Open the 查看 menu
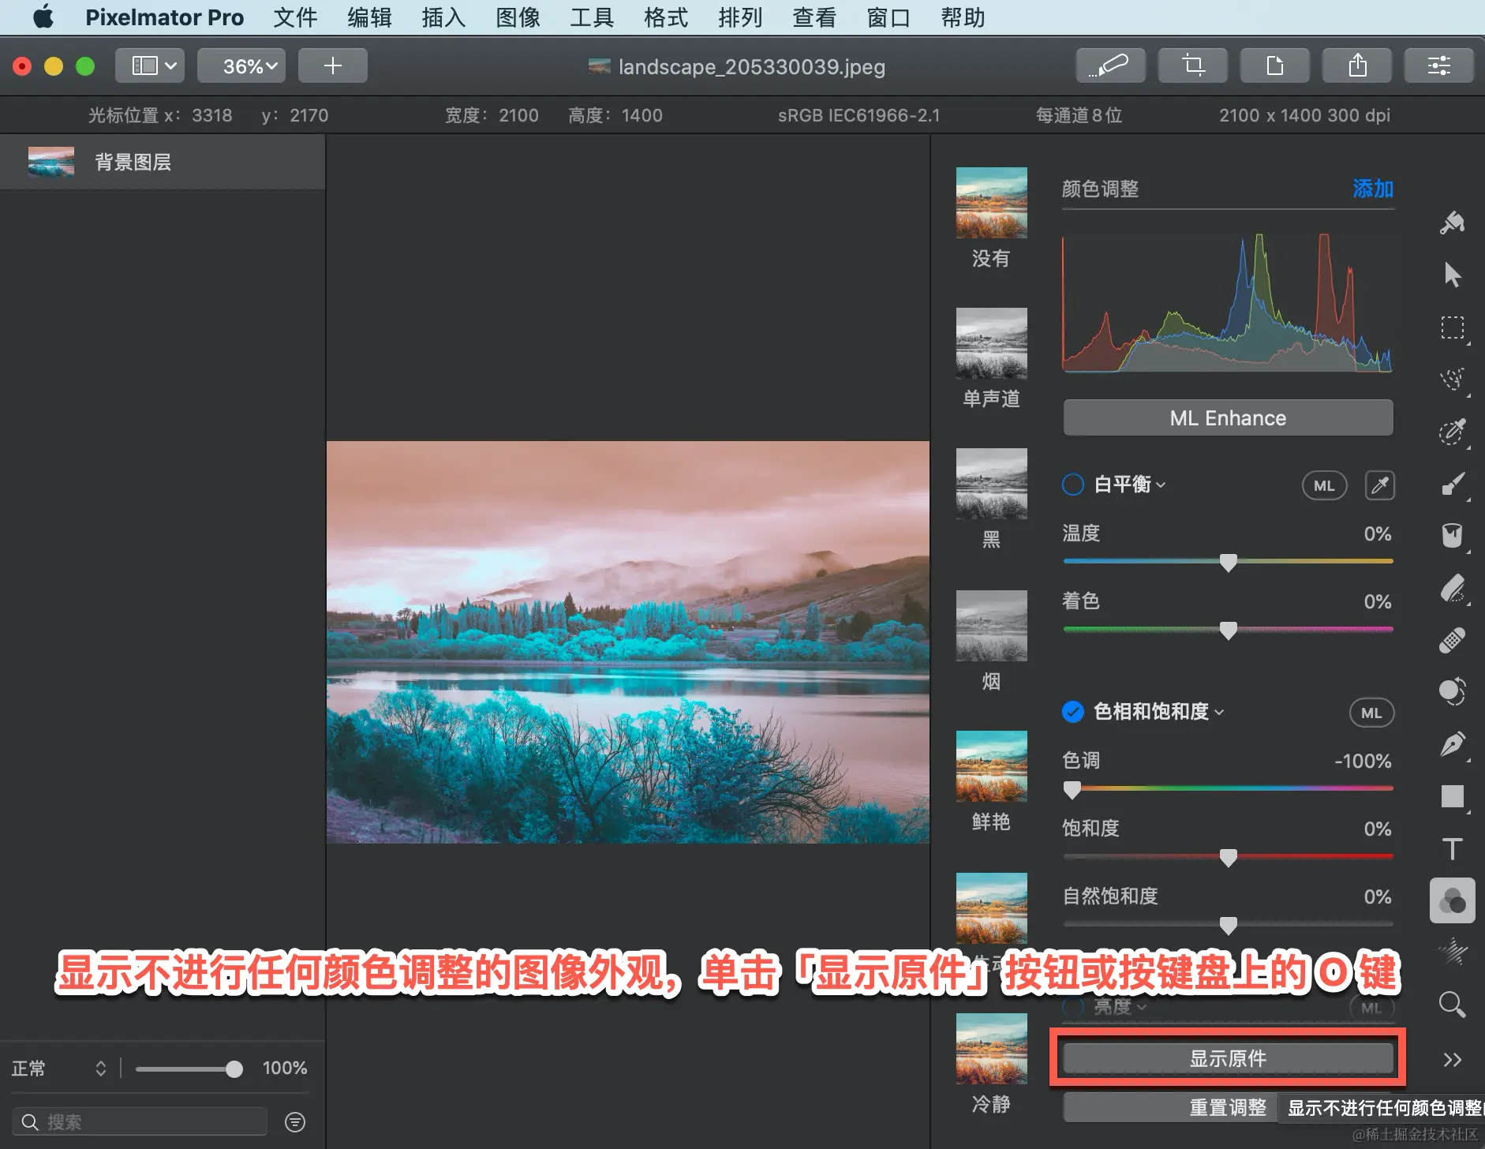 click(x=814, y=17)
